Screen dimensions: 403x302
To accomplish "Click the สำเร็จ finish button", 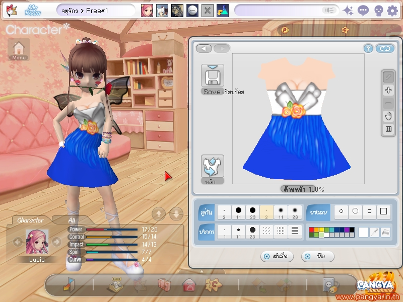I will coord(277,256).
